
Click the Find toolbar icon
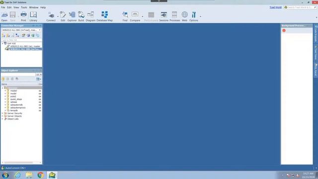tap(125, 16)
